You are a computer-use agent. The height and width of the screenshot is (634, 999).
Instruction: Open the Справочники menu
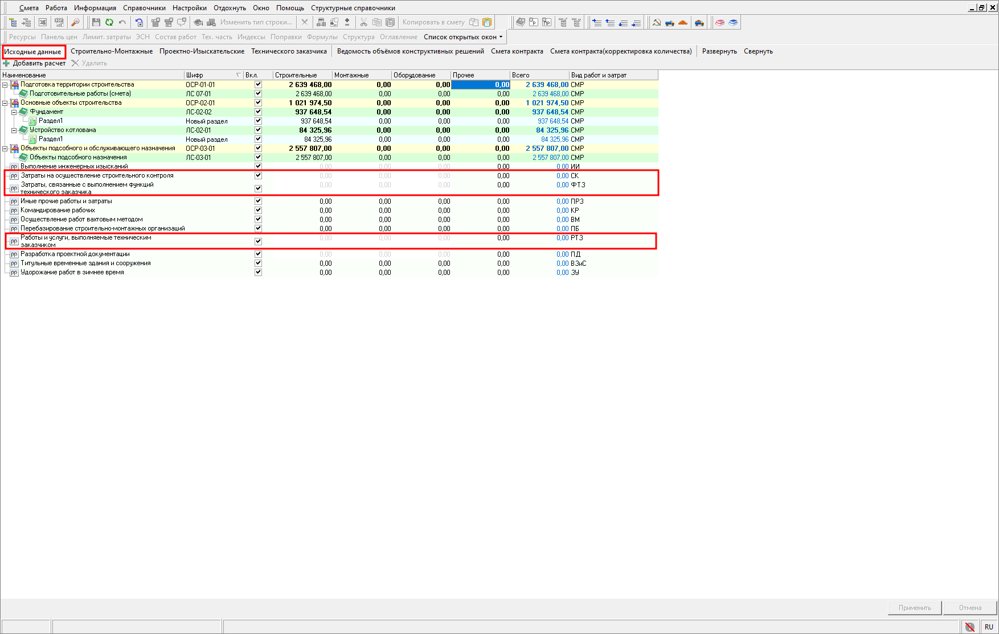point(144,8)
